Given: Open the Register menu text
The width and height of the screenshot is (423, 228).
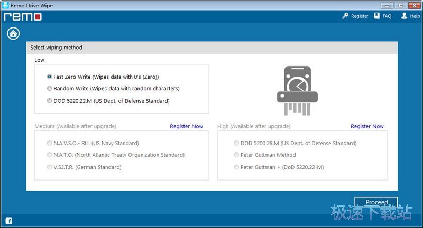Looking at the screenshot, I should (x=360, y=16).
